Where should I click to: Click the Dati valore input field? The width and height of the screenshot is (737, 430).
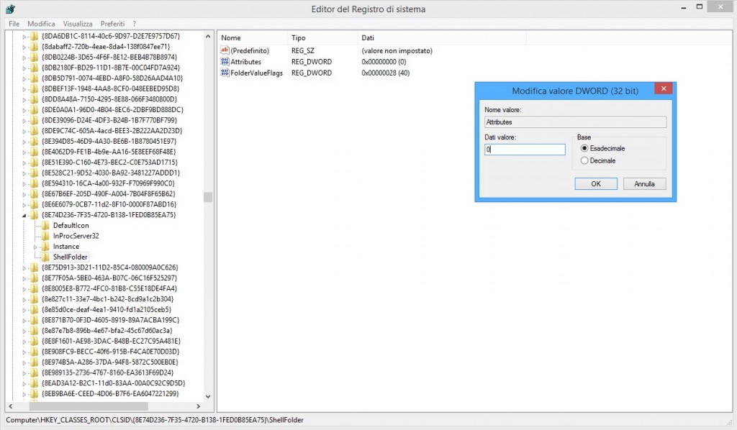coord(525,150)
